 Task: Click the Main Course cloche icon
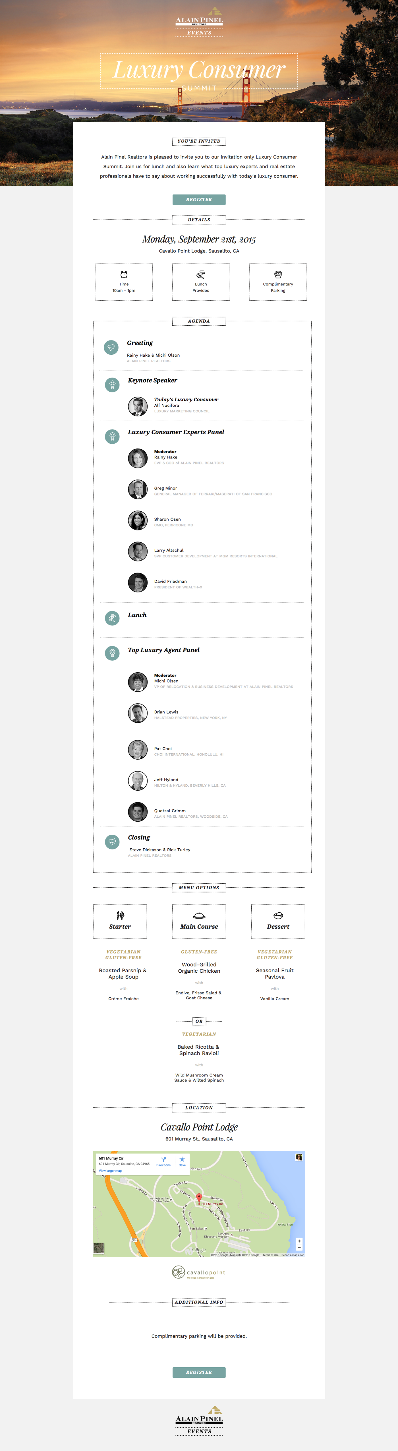coord(199,915)
